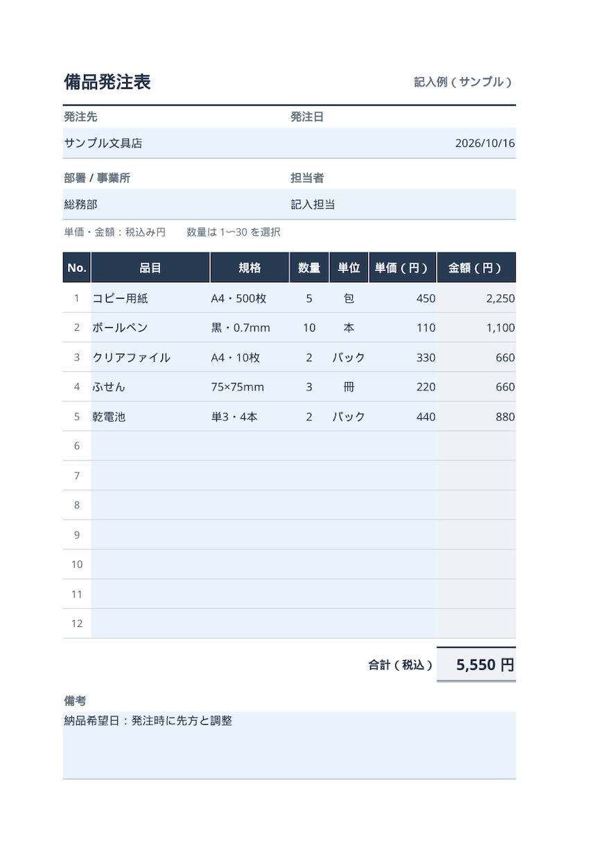Select the クリアファイル item cell

coord(150,357)
